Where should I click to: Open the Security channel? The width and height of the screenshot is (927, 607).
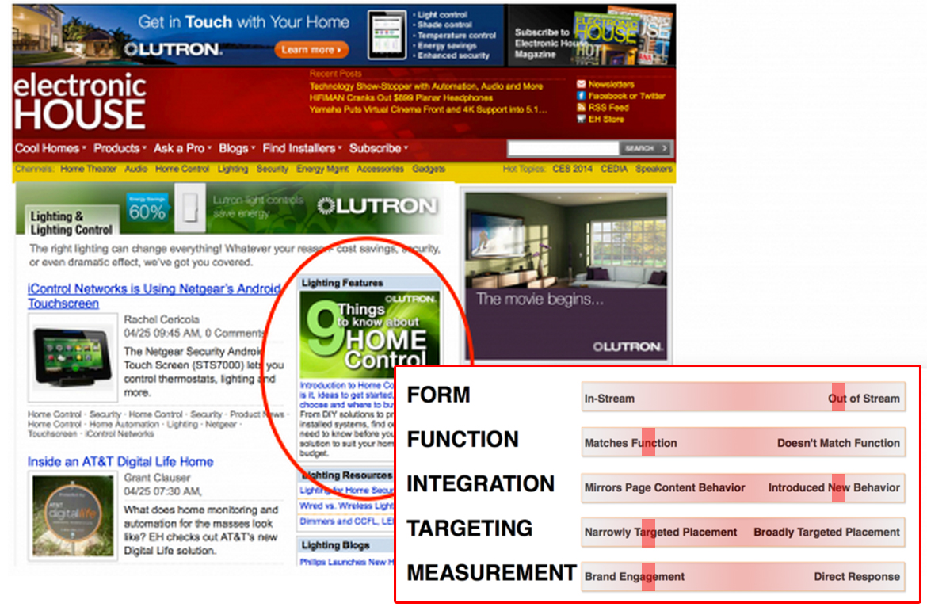tap(272, 169)
